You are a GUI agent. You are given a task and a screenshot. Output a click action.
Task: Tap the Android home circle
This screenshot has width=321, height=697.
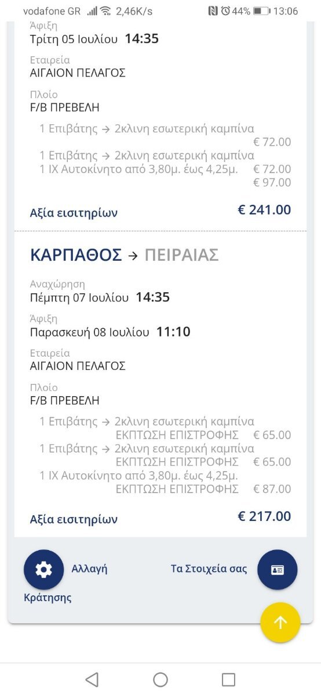(160, 680)
